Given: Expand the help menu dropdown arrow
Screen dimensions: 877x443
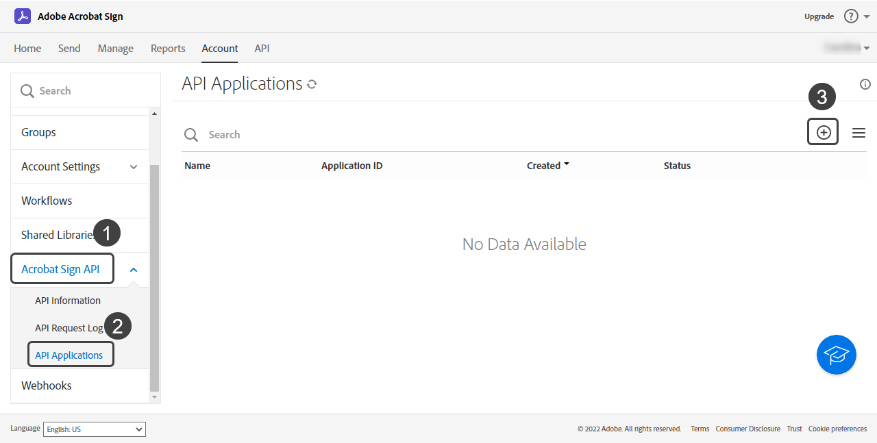Looking at the screenshot, I should click(x=867, y=16).
